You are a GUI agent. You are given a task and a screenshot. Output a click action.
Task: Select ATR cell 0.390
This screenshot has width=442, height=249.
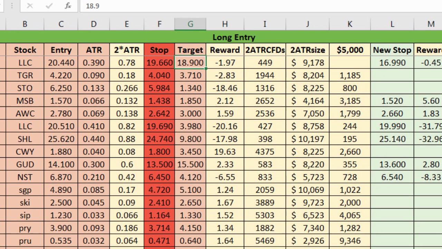coord(94,63)
